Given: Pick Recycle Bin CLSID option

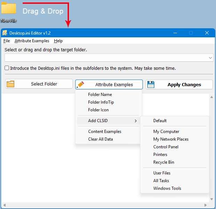Looking at the screenshot, I should [164, 162].
